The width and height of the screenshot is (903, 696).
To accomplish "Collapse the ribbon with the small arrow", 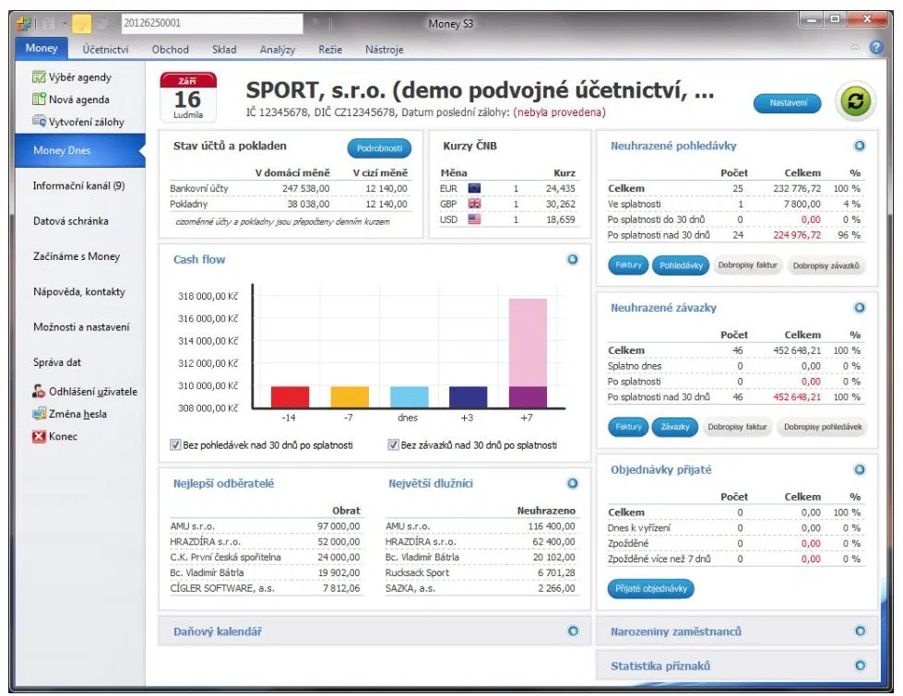I will [x=855, y=48].
